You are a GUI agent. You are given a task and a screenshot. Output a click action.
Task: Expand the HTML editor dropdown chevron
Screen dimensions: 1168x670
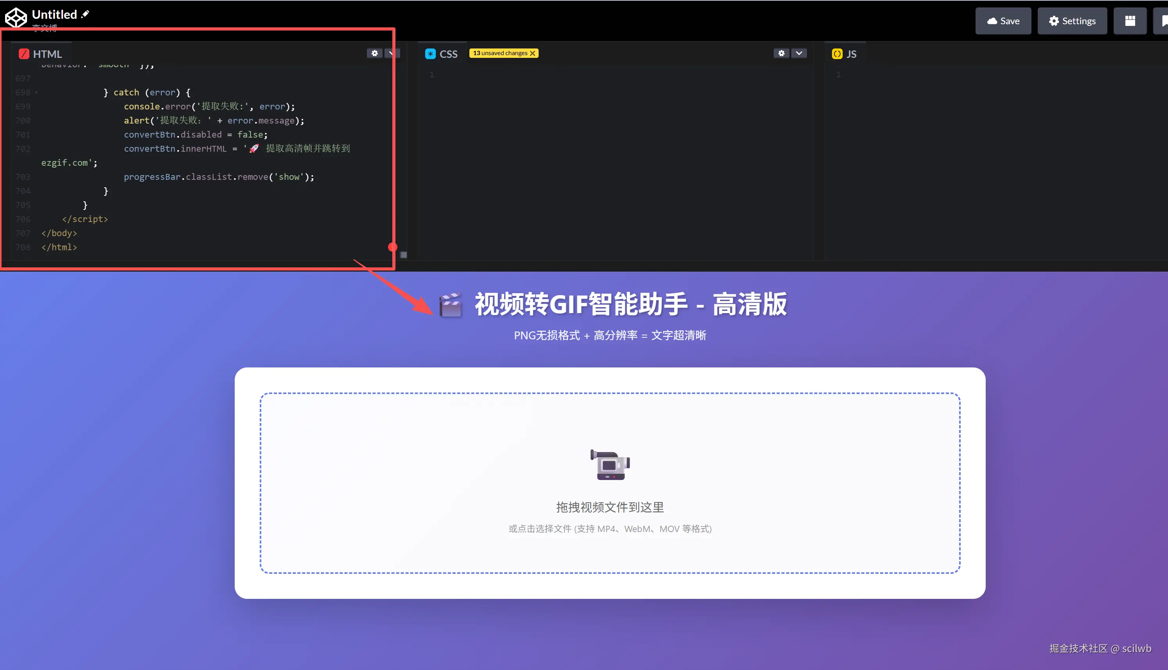[391, 54]
